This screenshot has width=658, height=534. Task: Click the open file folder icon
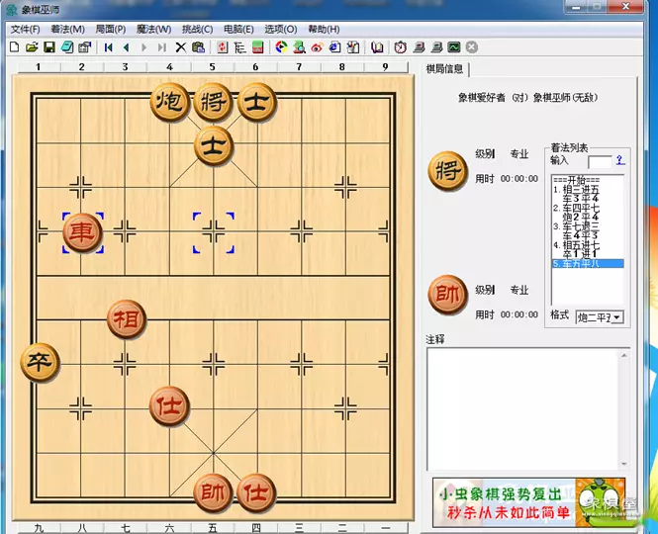(32, 46)
